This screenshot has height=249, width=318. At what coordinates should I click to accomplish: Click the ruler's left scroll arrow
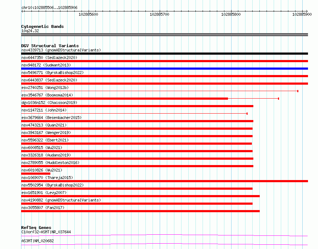(x=23, y=11)
